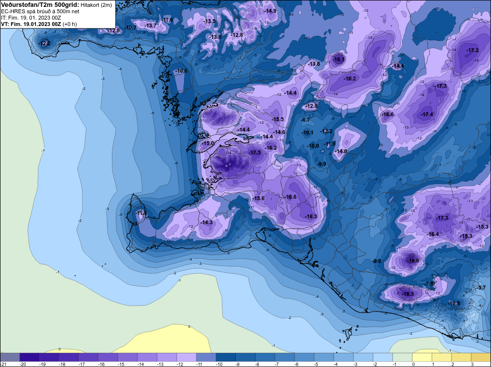Click the -18.1 temperature value on the map

coord(338,59)
